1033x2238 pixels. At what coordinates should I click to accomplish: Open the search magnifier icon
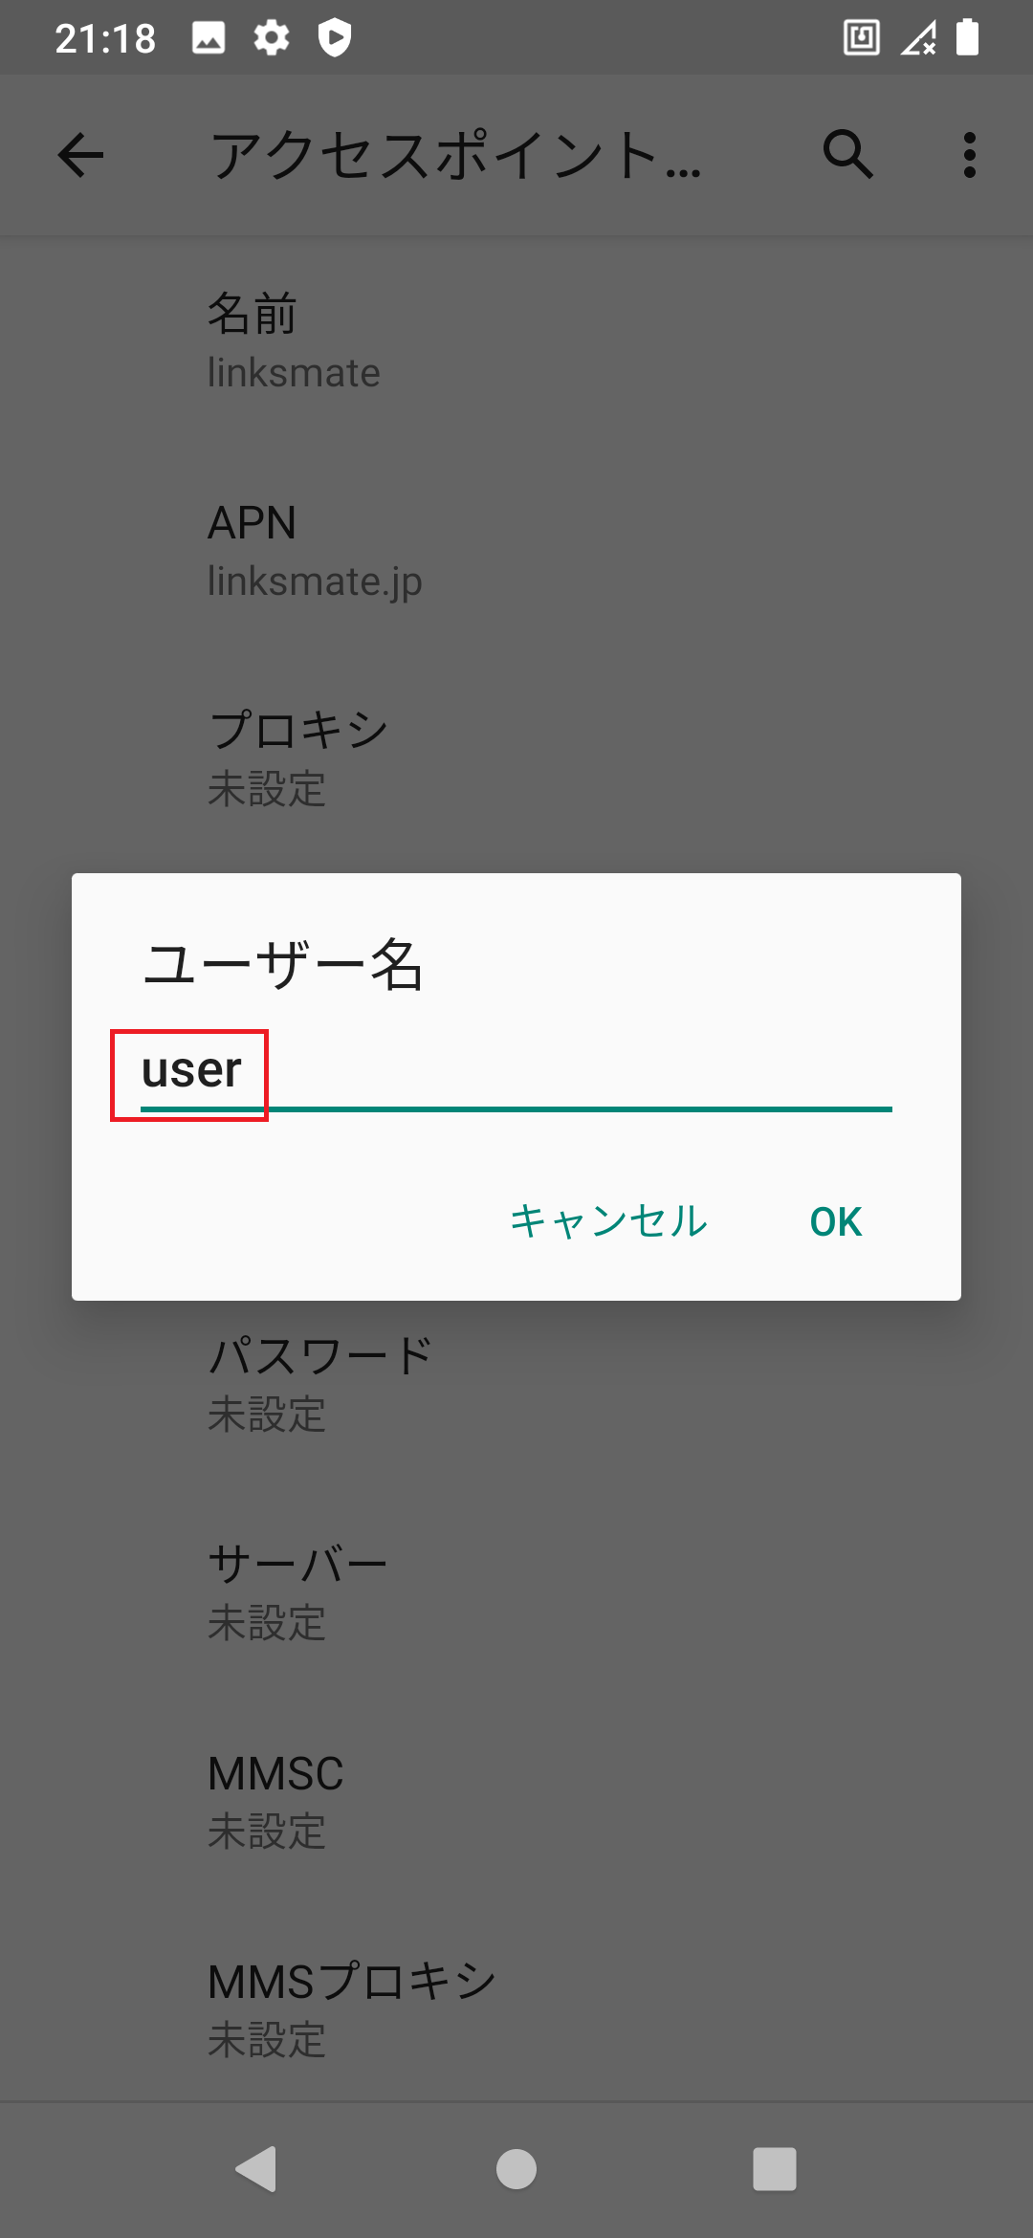847,155
